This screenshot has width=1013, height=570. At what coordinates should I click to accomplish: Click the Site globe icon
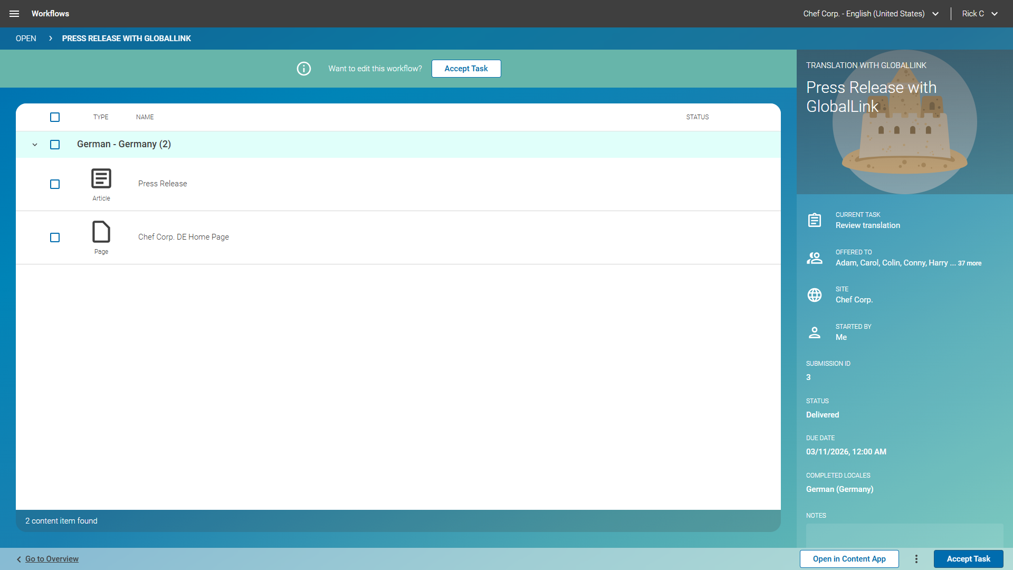point(815,295)
